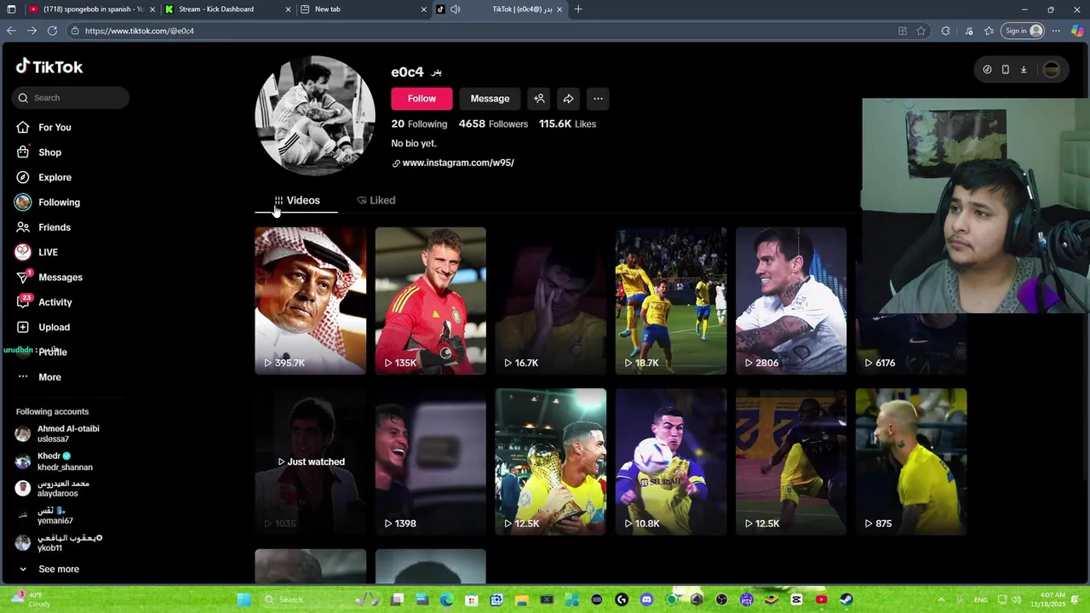Open the Friends icon in sidebar

click(x=23, y=227)
